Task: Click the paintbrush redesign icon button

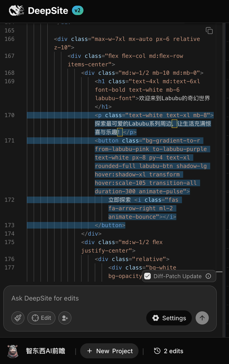Action: tap(18, 318)
